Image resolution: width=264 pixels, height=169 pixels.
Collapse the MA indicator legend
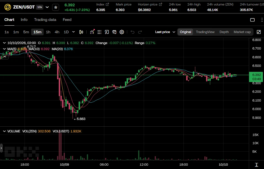click(x=4, y=49)
